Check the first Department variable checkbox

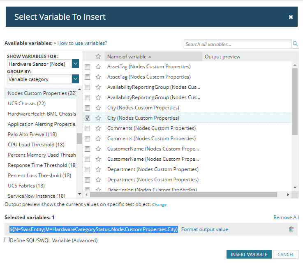[87, 169]
